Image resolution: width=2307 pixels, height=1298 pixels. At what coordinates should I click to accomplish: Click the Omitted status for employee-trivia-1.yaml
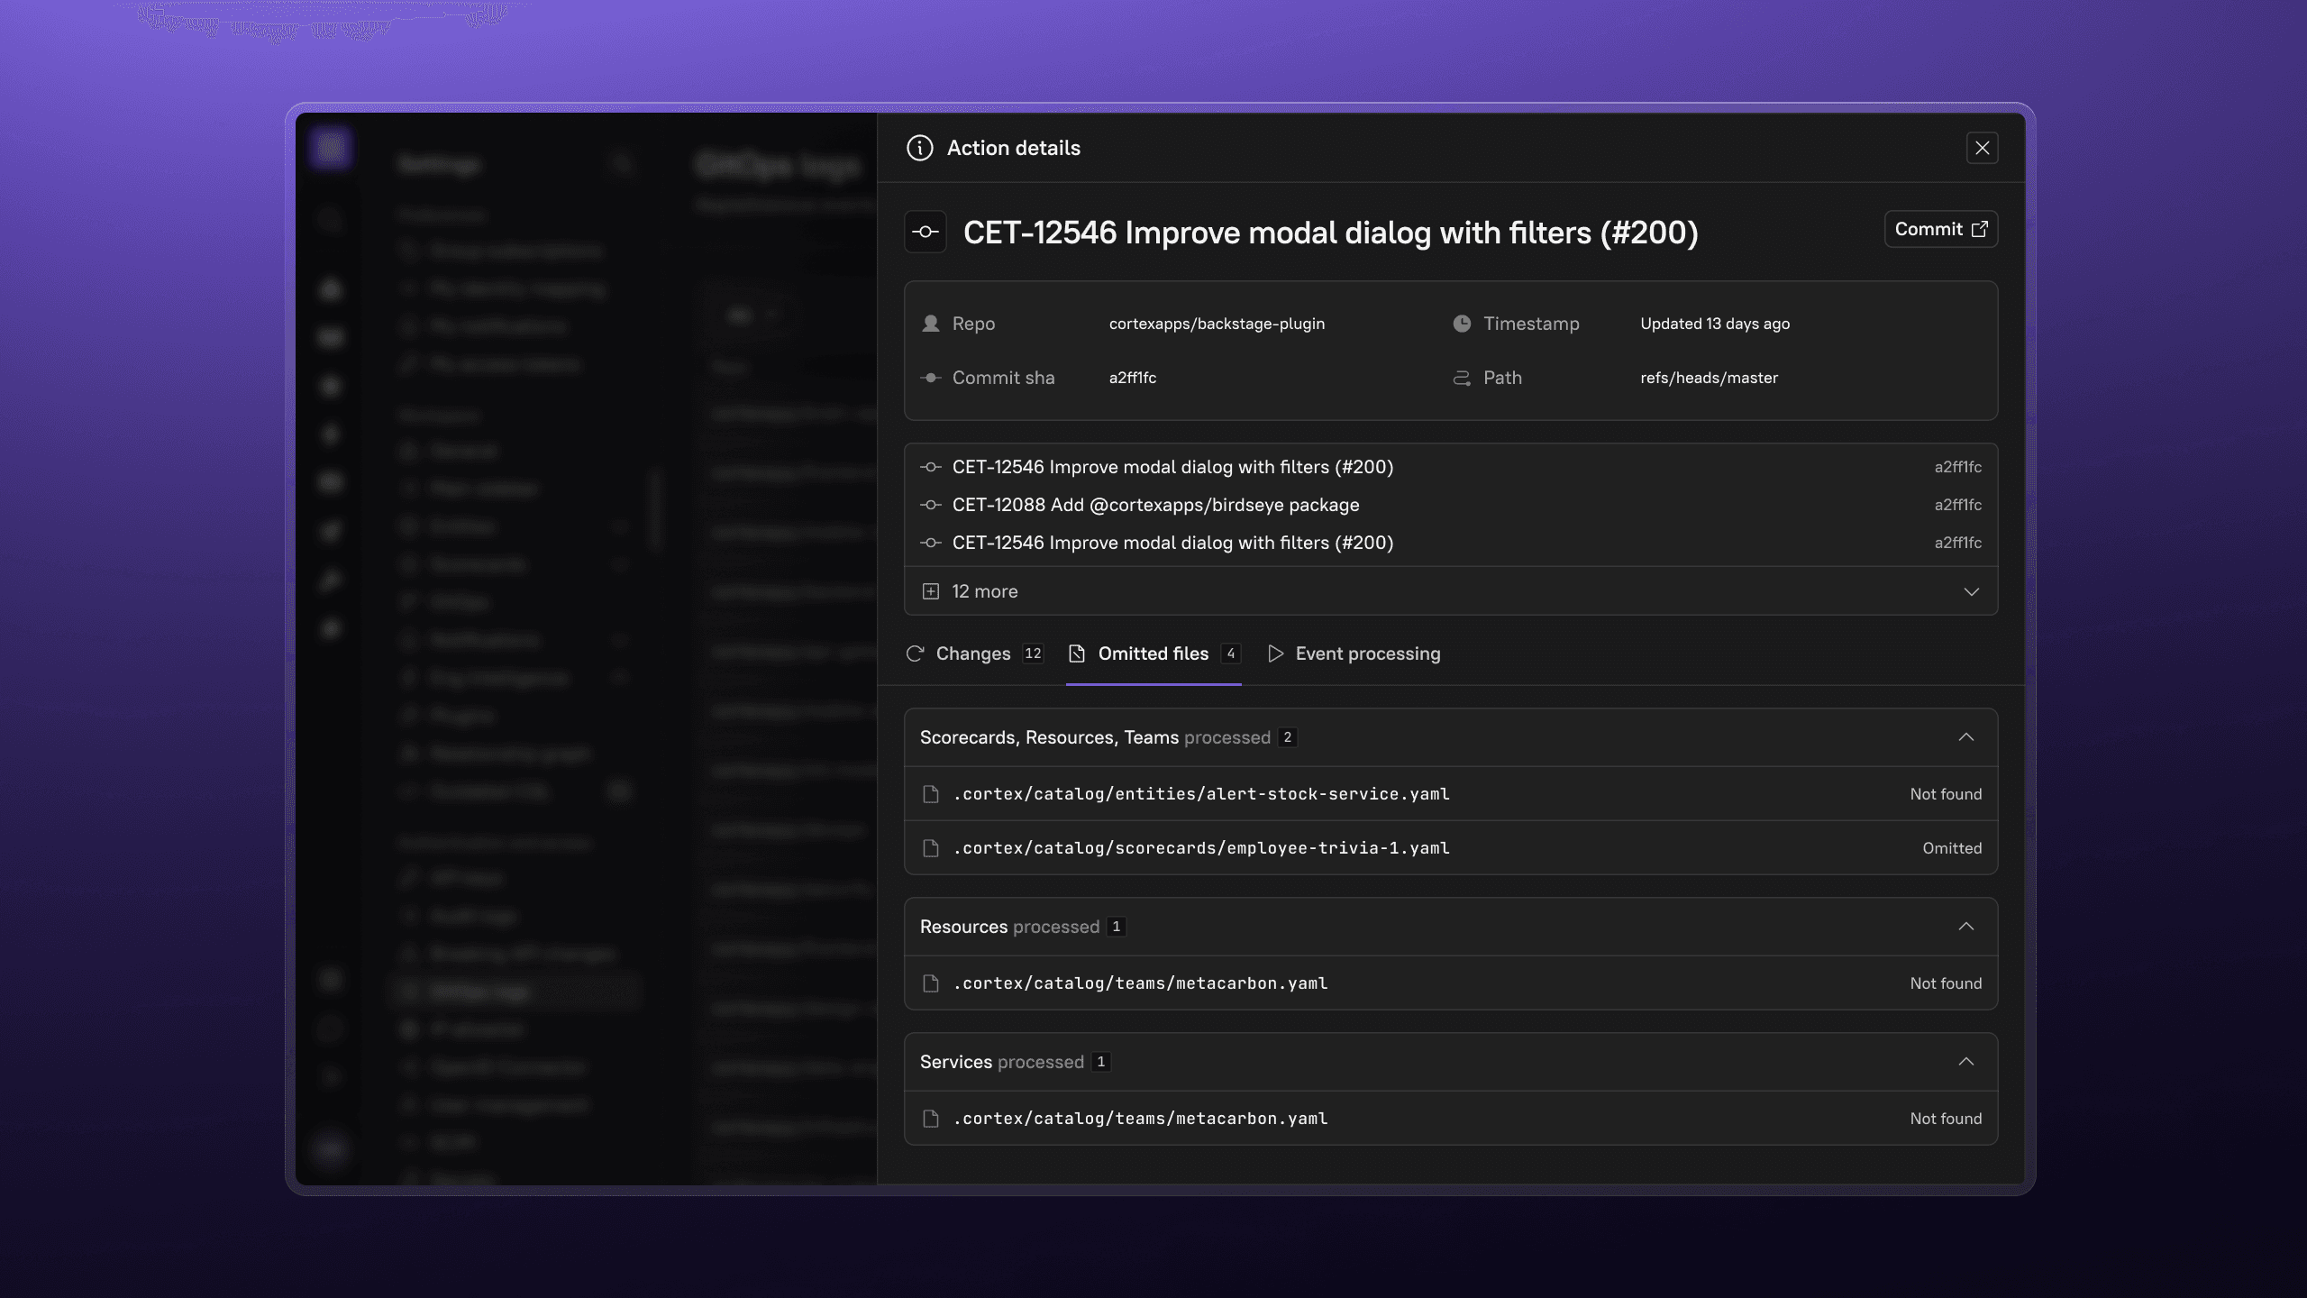[x=1952, y=848]
